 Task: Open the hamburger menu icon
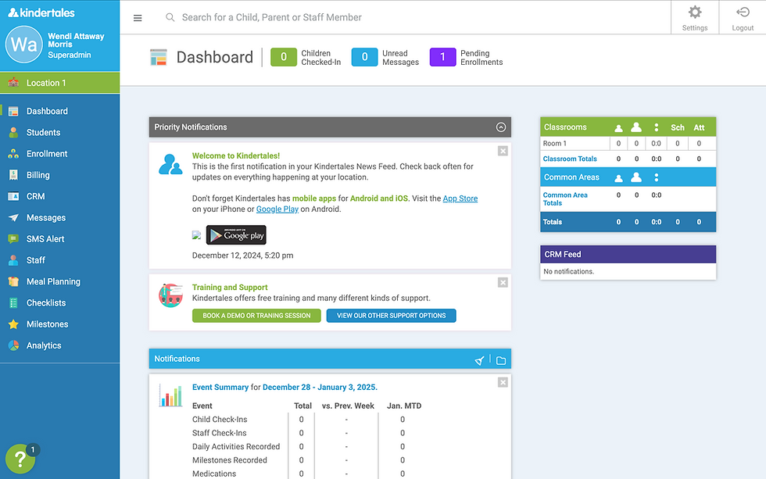(138, 18)
